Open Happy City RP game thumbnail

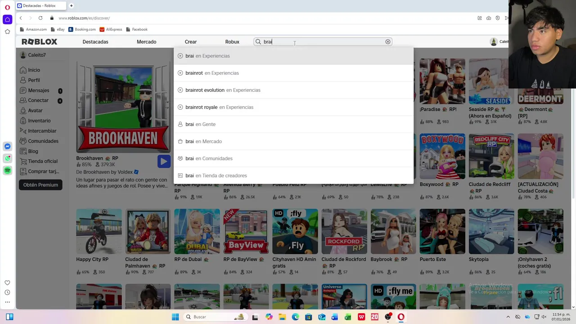[99, 231]
